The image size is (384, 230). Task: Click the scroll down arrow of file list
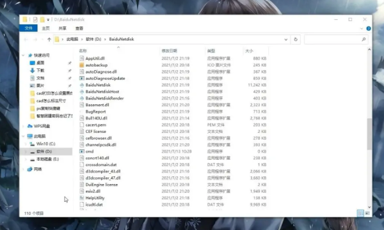pyautogui.click(x=369, y=207)
